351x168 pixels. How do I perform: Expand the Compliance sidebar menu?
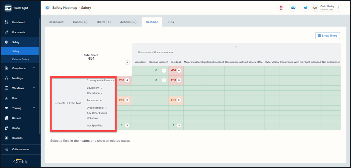pyautogui.click(x=34, y=68)
